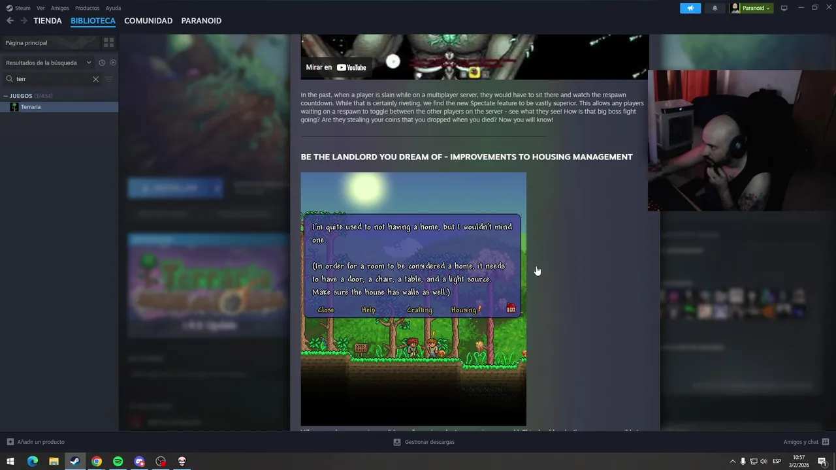Open the Amigos menu
Viewport: 836px width, 470px height.
pos(59,8)
